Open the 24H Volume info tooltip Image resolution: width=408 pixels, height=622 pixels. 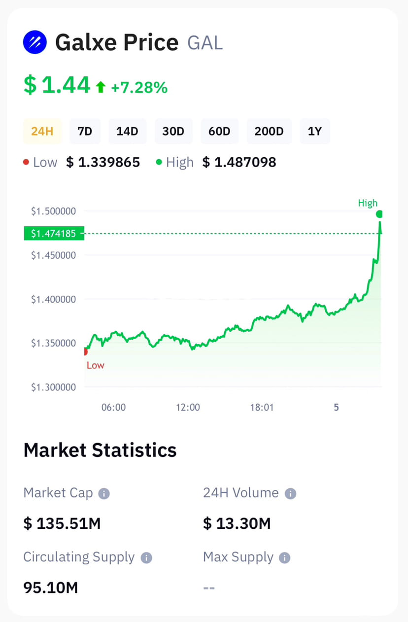(x=290, y=493)
